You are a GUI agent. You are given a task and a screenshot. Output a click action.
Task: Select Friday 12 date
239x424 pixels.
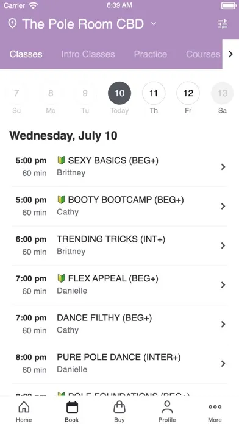pyautogui.click(x=188, y=93)
